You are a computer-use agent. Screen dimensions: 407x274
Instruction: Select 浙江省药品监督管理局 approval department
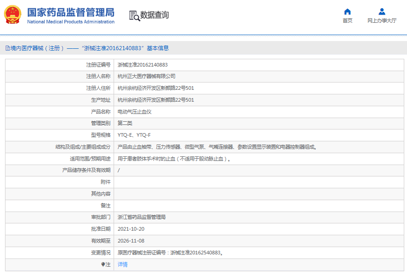(141, 217)
